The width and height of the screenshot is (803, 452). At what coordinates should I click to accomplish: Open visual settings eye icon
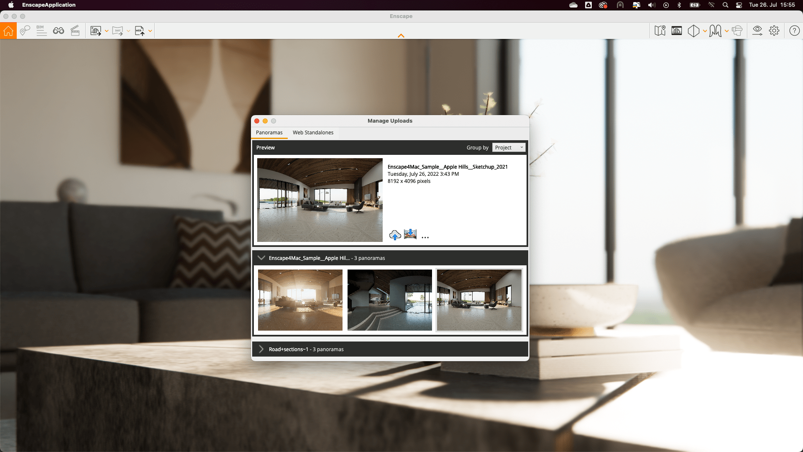757,31
